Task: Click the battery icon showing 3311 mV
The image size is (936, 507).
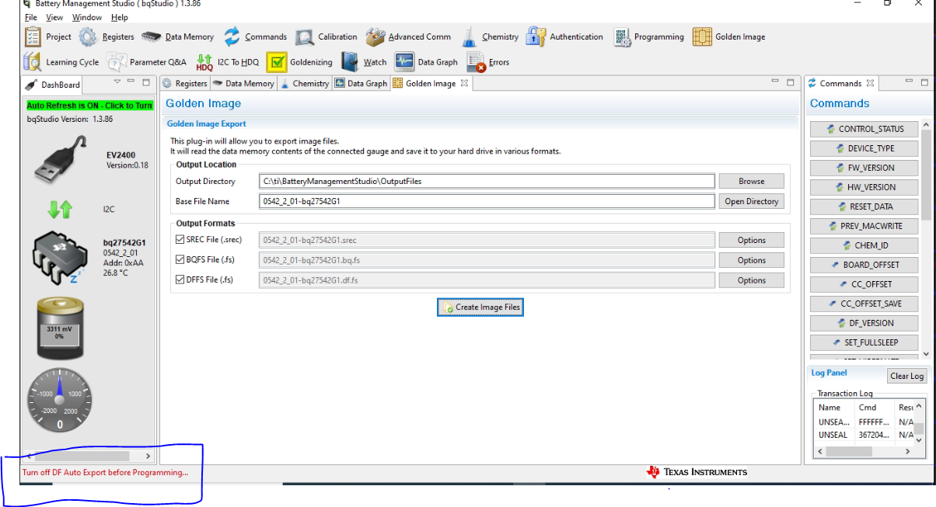Action: coord(60,329)
